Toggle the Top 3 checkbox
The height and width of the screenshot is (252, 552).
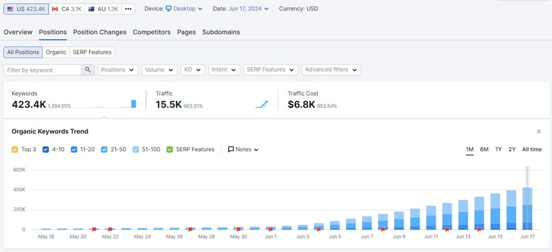15,150
